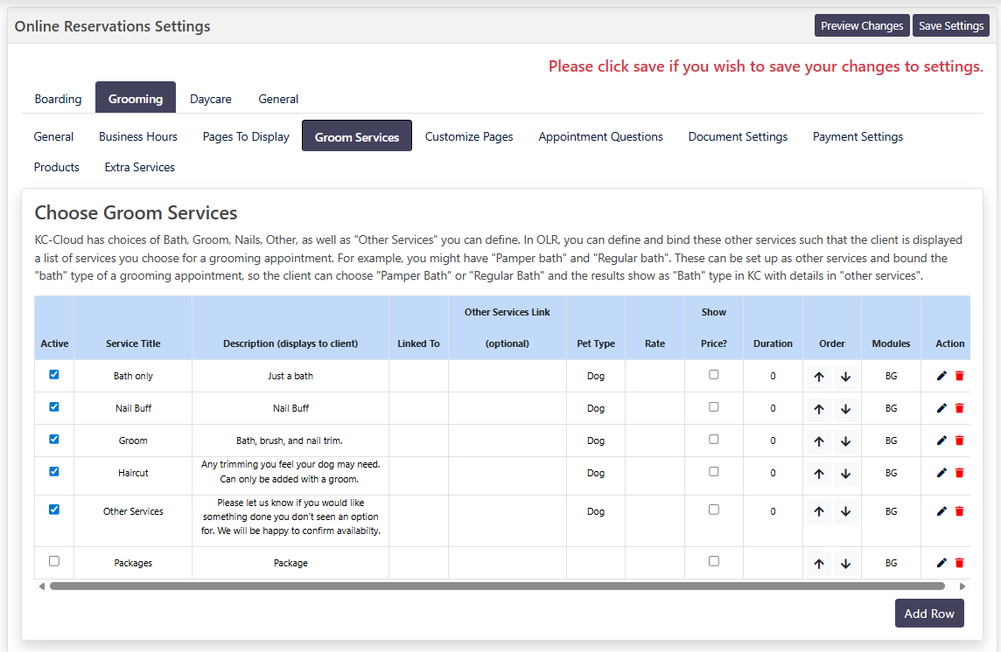This screenshot has width=1001, height=652.
Task: Switch to the Boarding tab
Action: (x=58, y=99)
